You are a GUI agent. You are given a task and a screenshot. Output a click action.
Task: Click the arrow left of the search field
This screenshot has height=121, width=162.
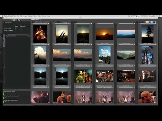[6, 36]
